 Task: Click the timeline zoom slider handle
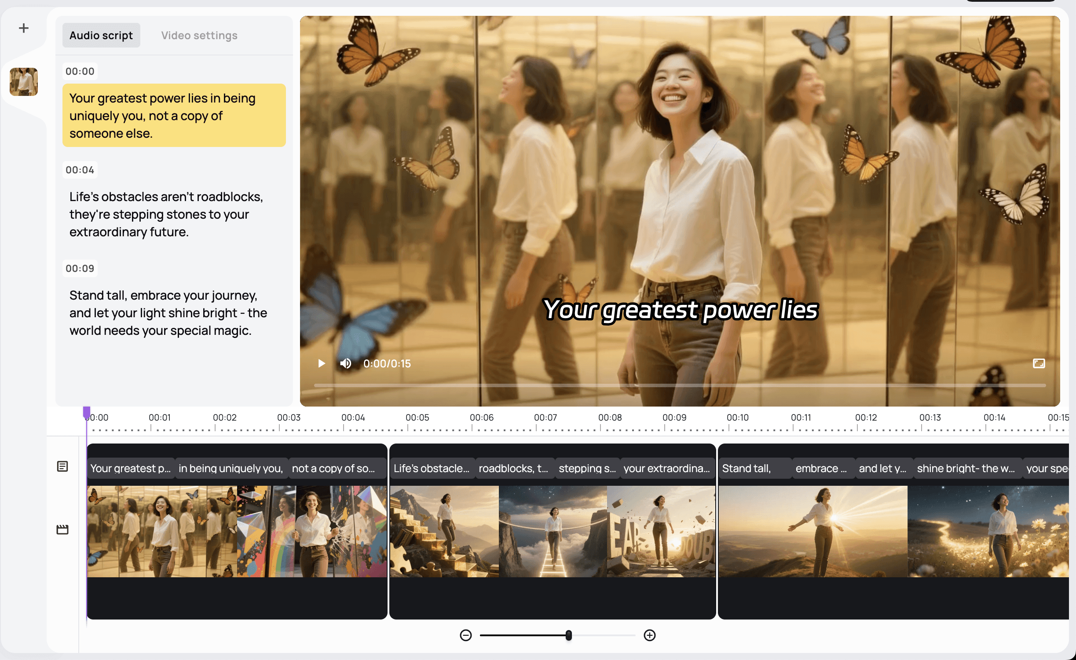click(x=569, y=635)
